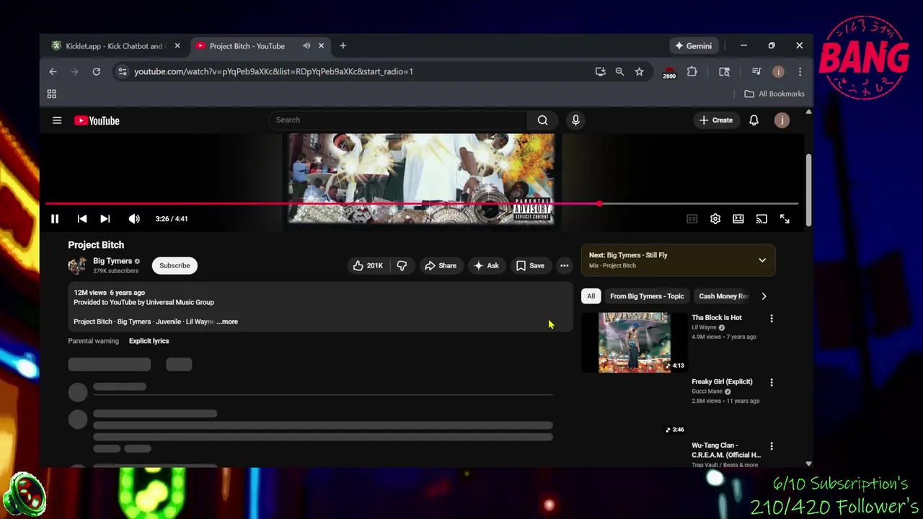Open the Big Tymers channel avatar
923x519 pixels.
point(77,265)
